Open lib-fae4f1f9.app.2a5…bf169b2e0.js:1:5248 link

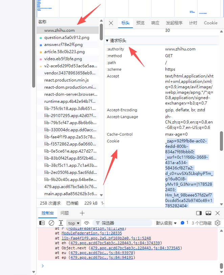106,238
